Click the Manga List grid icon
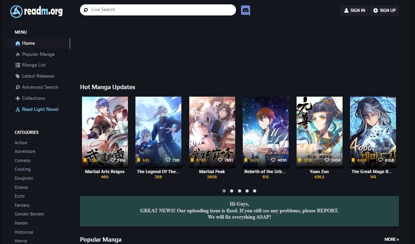This screenshot has height=244, width=415. coord(18,65)
